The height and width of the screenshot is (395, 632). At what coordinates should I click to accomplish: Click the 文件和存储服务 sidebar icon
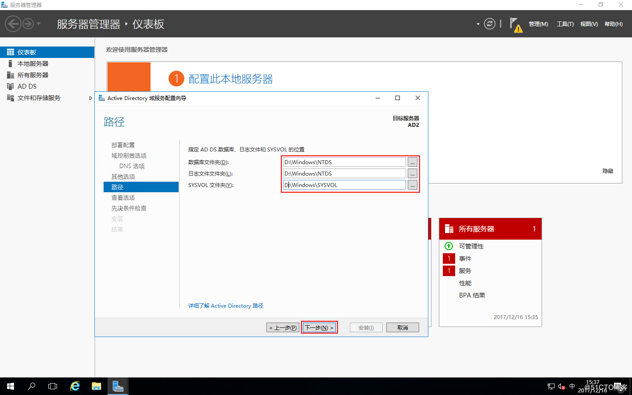click(11, 98)
